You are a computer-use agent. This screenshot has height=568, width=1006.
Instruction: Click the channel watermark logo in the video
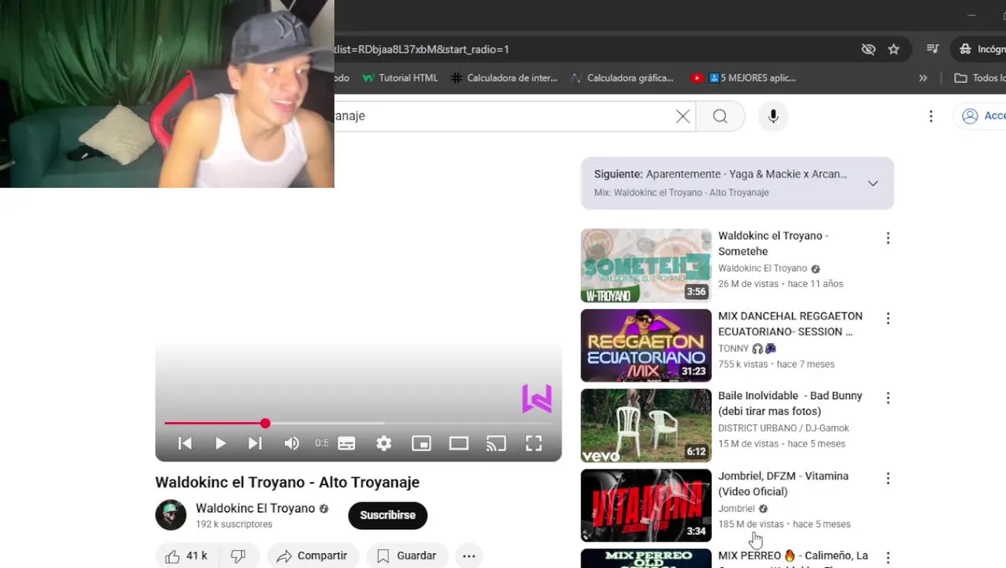tap(537, 398)
